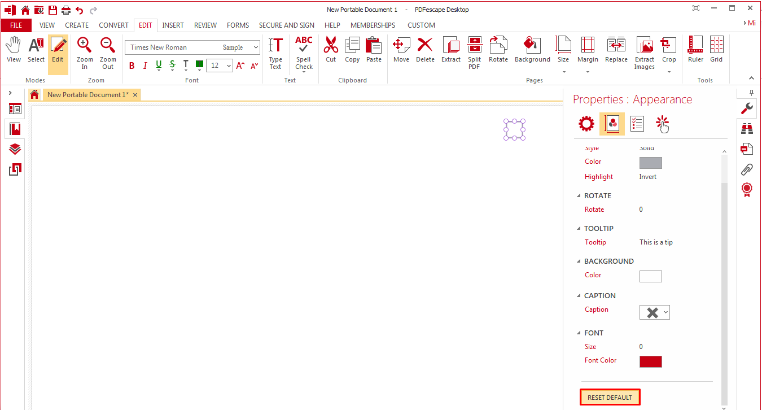Open the comments panel in right sidebar
The height and width of the screenshot is (410, 762).
point(747,149)
